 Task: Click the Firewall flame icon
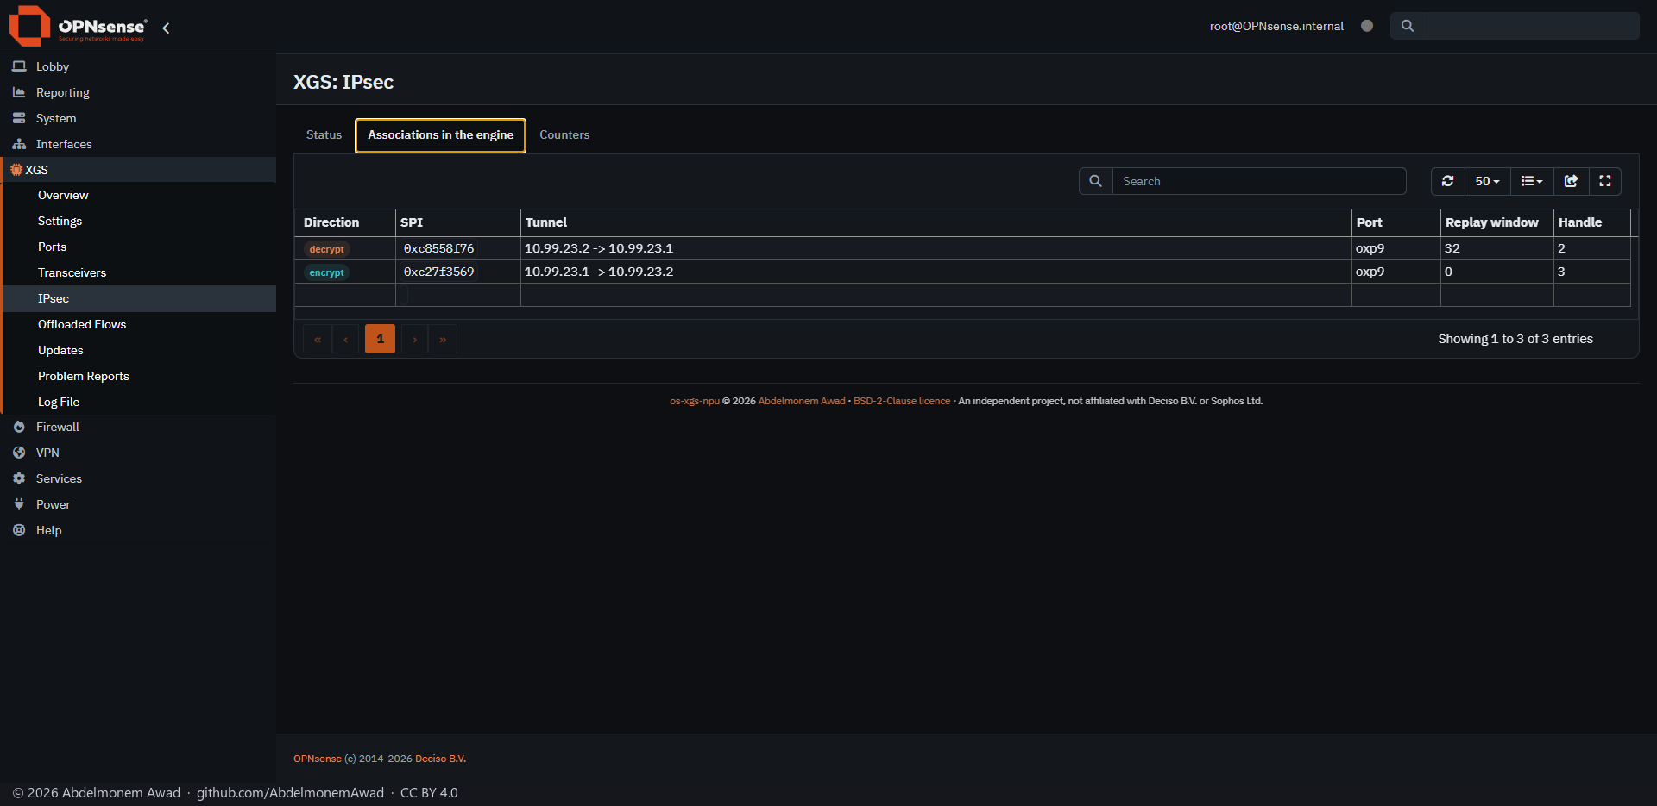[x=19, y=427]
